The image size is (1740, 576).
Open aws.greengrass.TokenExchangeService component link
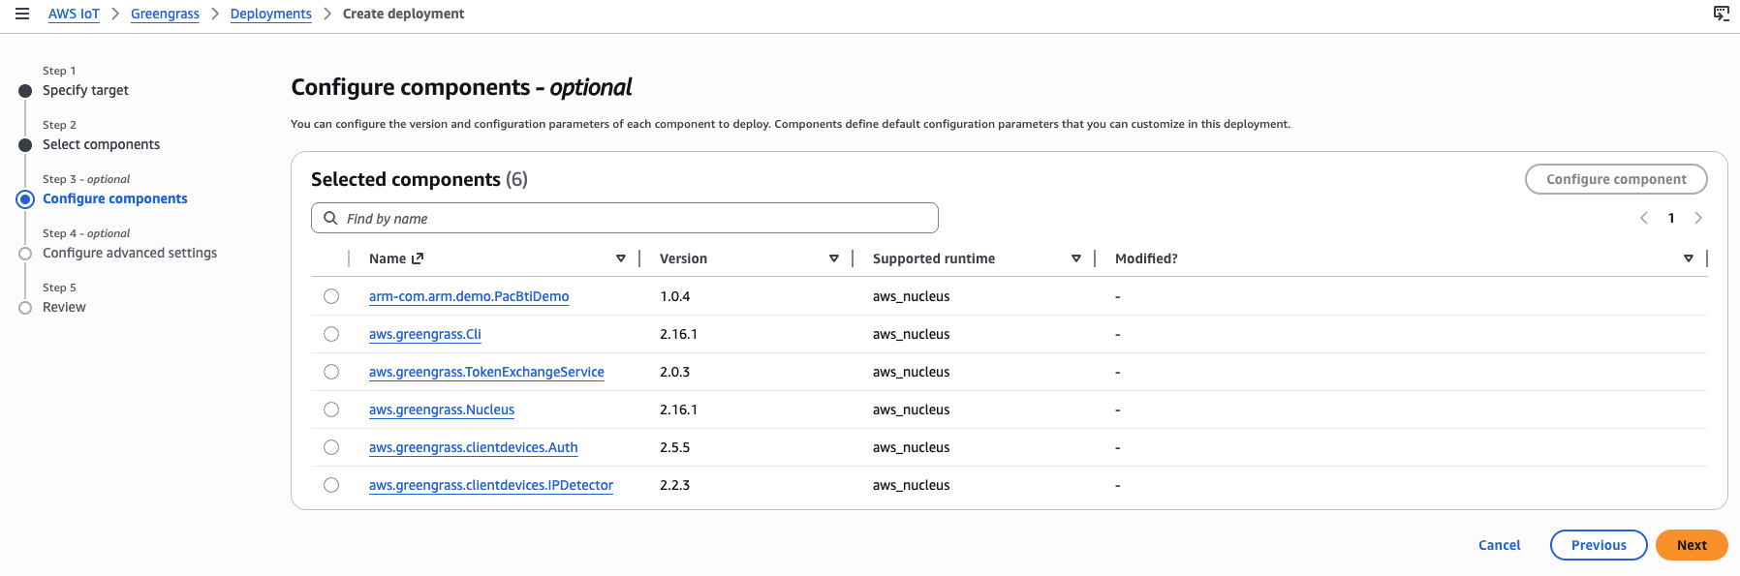486,372
